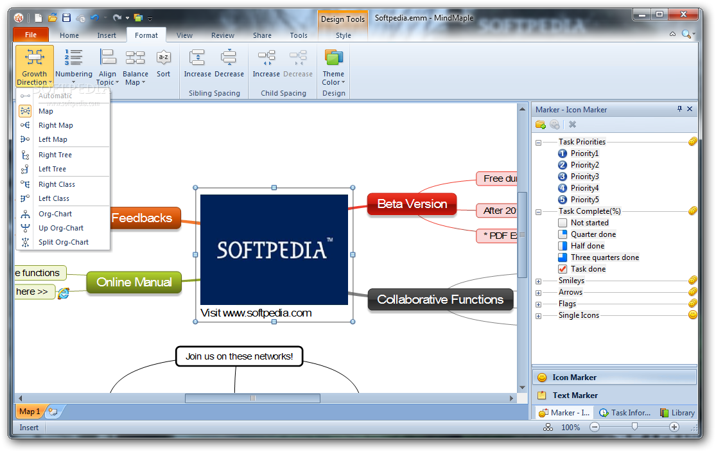
Task: Switch to the Library panel tab
Action: [x=677, y=413]
